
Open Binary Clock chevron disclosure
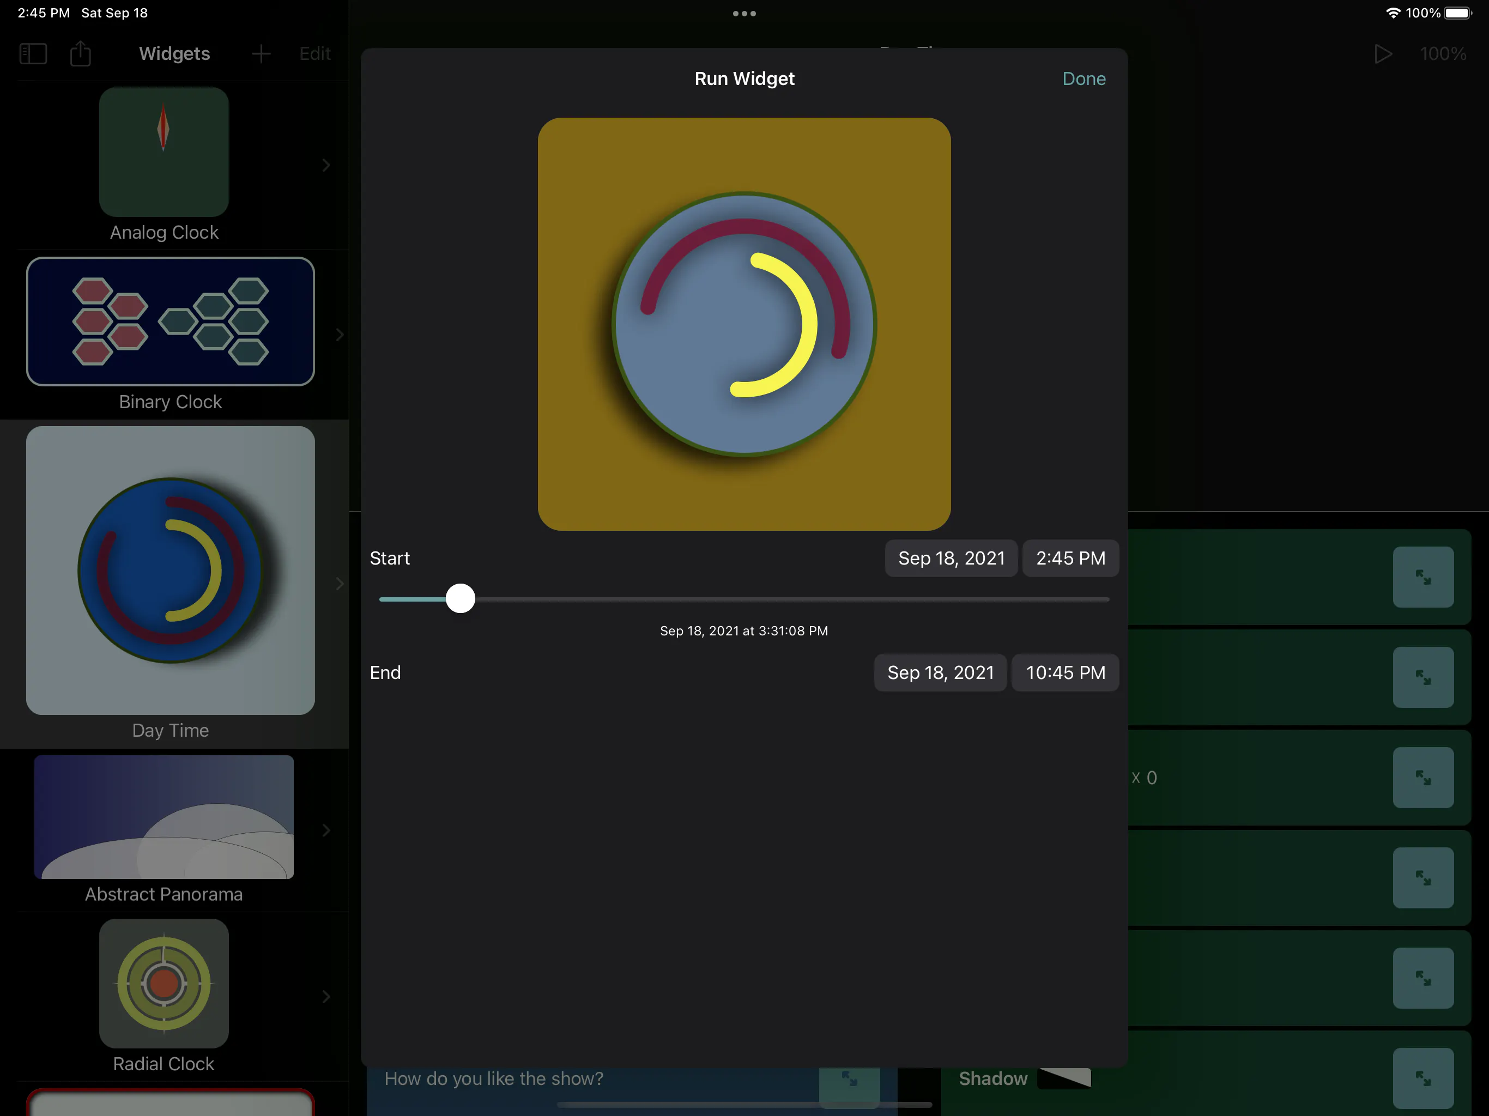click(340, 335)
